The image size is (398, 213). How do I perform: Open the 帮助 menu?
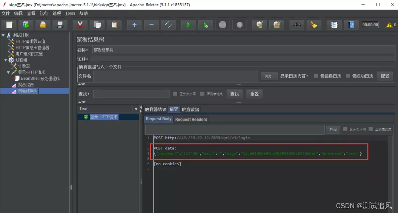tap(83, 13)
